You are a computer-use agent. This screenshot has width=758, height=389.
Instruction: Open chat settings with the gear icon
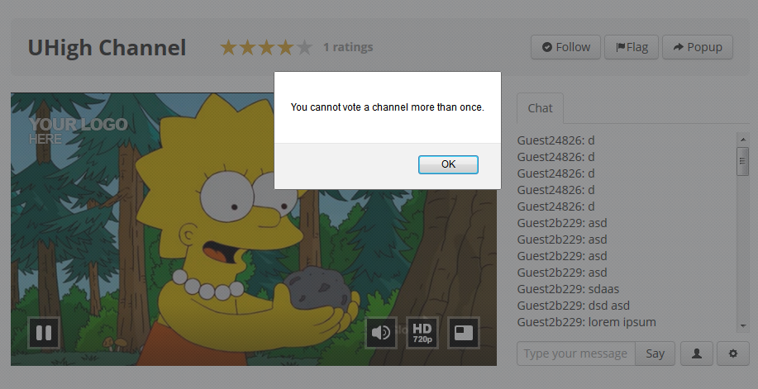coord(732,353)
